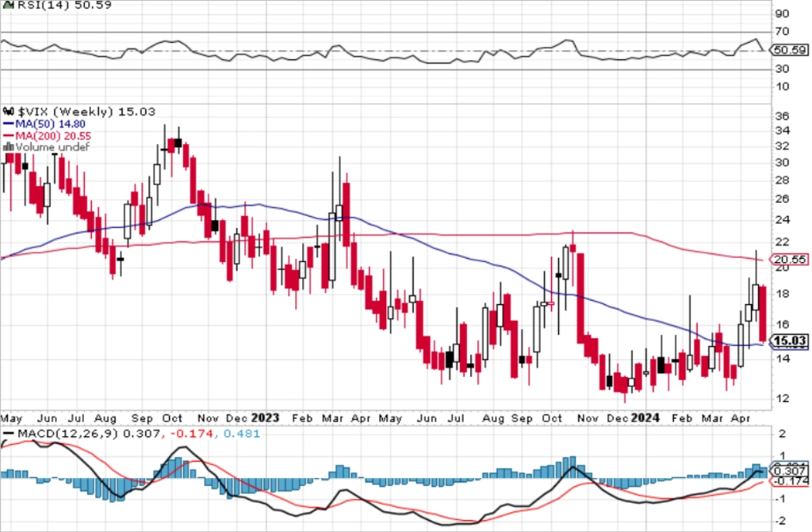Image resolution: width=812 pixels, height=532 pixels.
Task: Click the blue MA(50) legend line
Action: coord(8,124)
